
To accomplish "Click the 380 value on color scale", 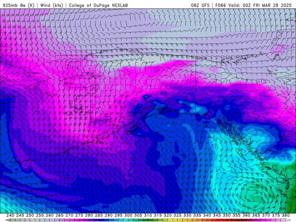I will click(x=286, y=215).
